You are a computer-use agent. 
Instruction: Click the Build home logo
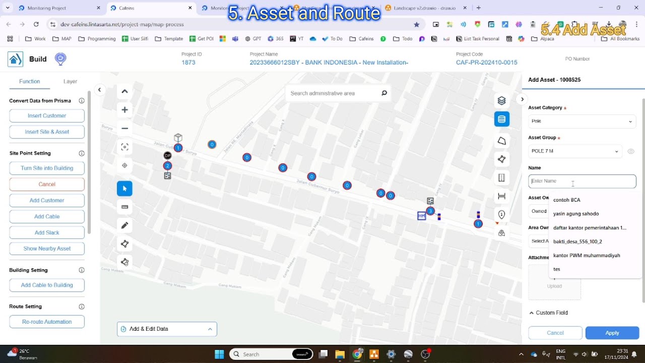coord(15,59)
